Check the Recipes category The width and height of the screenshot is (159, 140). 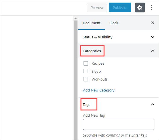click(86, 63)
